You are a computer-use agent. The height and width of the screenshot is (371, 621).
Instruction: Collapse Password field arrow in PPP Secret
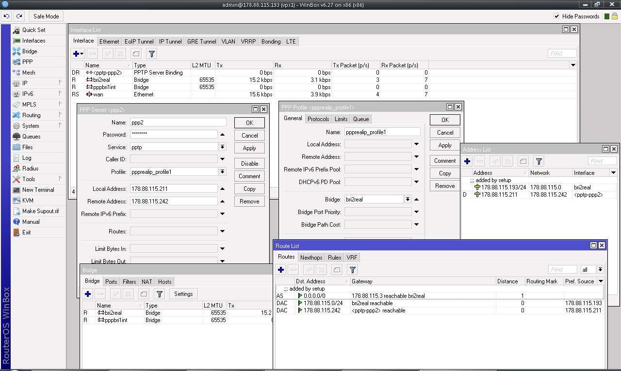(222, 135)
